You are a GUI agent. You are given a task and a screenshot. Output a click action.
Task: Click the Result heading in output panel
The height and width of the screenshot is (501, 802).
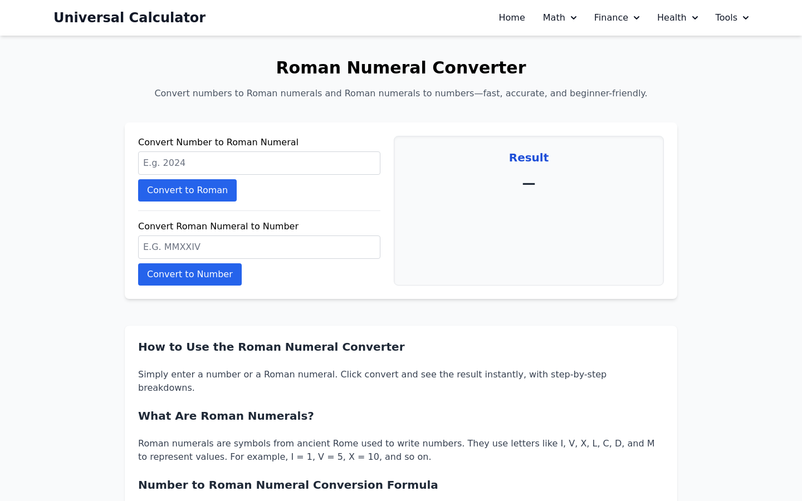pos(529,158)
